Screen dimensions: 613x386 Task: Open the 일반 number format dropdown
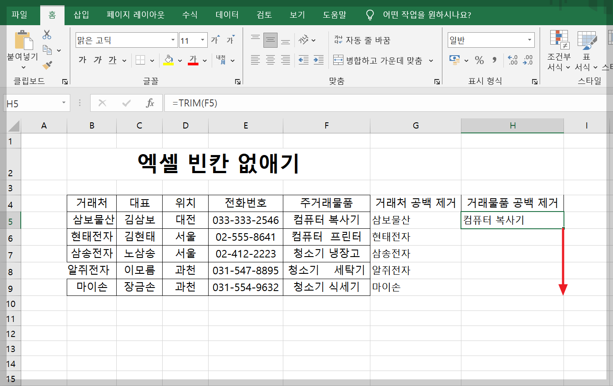[x=530, y=39]
